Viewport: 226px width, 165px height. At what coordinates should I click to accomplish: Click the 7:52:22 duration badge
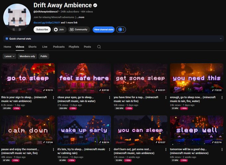pyautogui.click(x=217, y=90)
